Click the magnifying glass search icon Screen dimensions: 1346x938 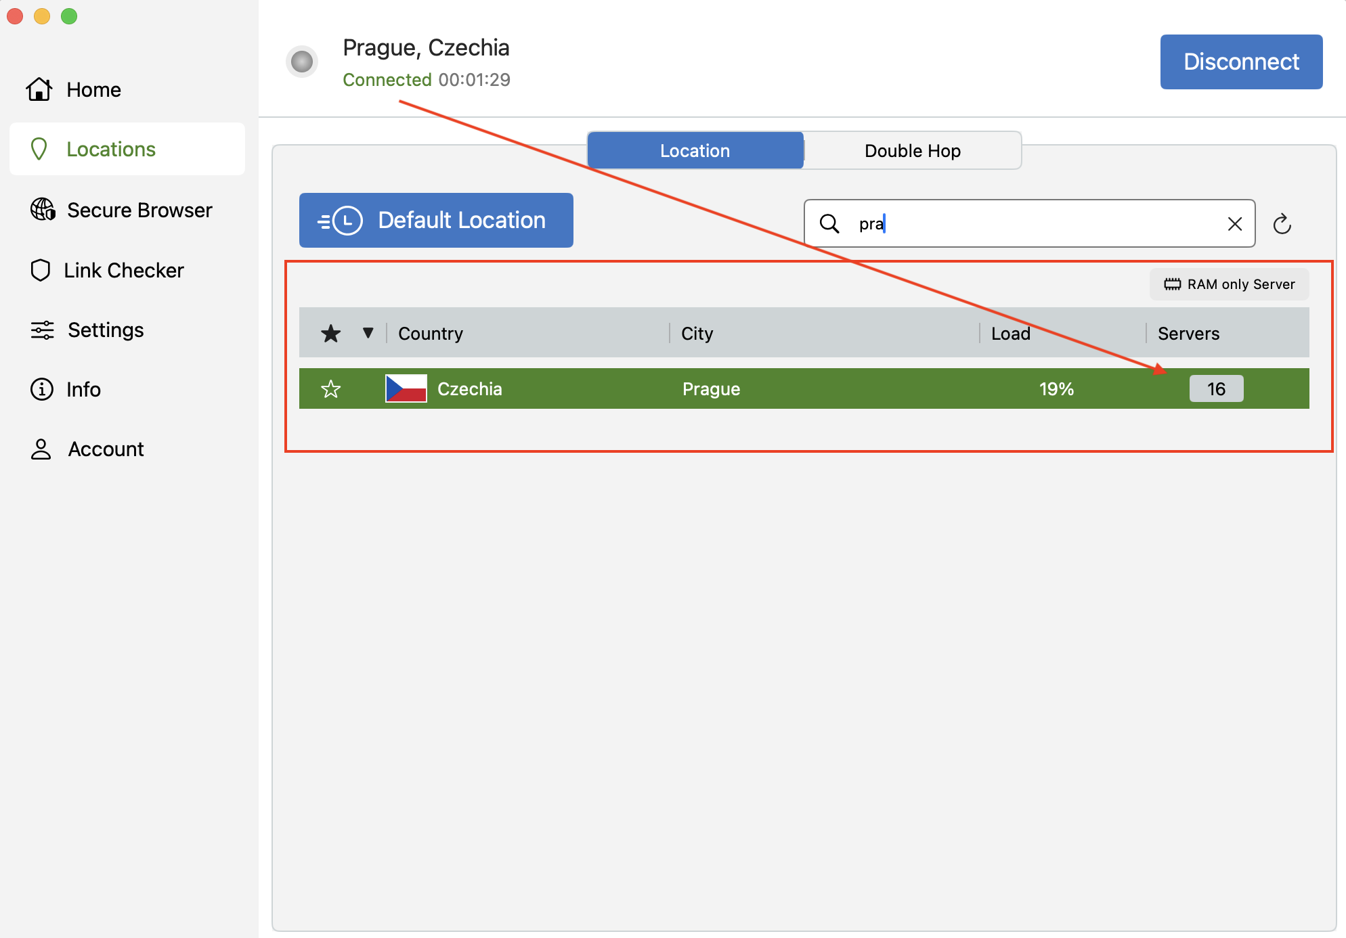click(x=829, y=223)
